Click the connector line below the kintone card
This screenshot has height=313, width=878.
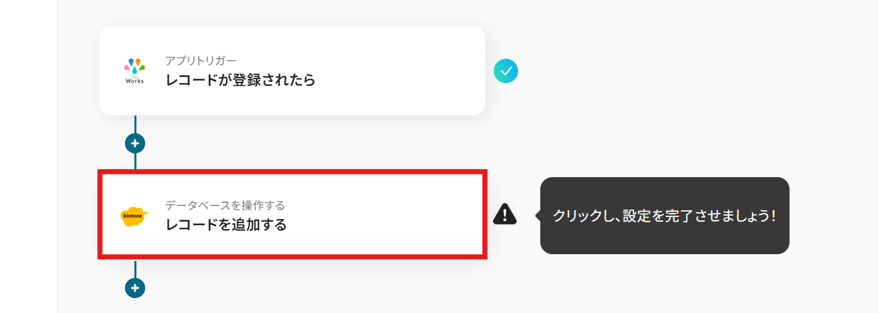[135, 268]
